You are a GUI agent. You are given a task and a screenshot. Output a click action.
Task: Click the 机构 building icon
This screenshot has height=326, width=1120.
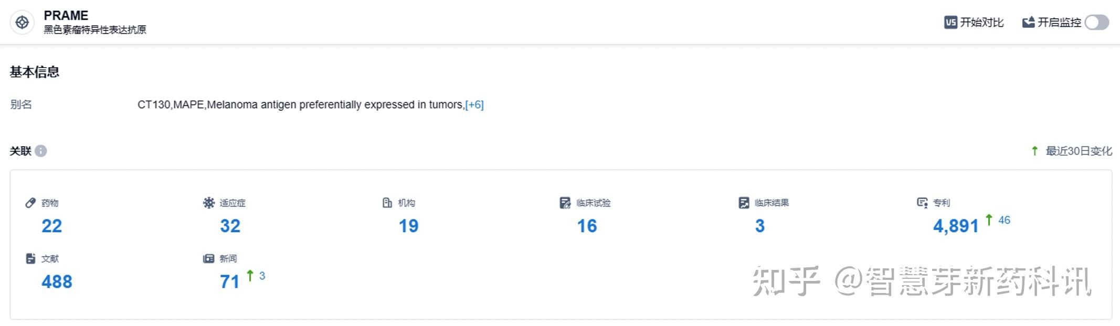pos(387,203)
